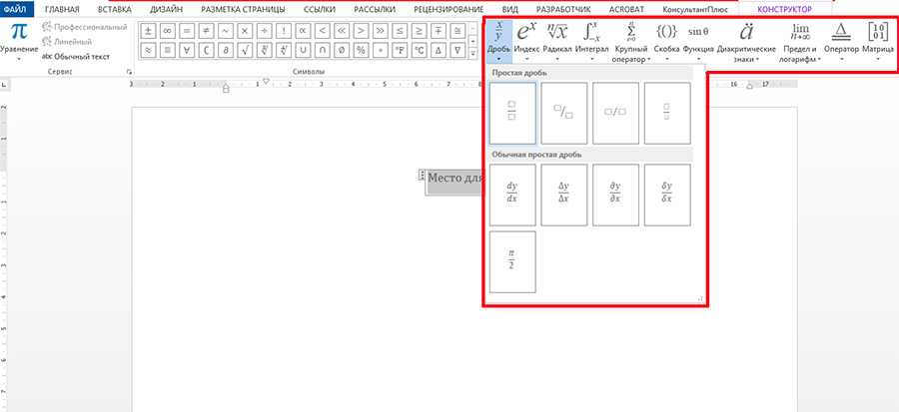
Task: Insert the partial differential (∂) symbol
Action: [x=226, y=50]
